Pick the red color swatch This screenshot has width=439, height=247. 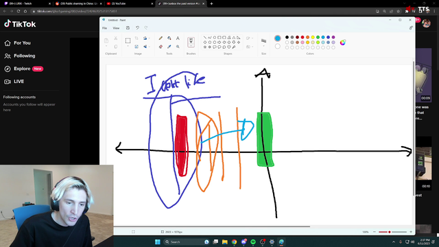tap(302, 37)
